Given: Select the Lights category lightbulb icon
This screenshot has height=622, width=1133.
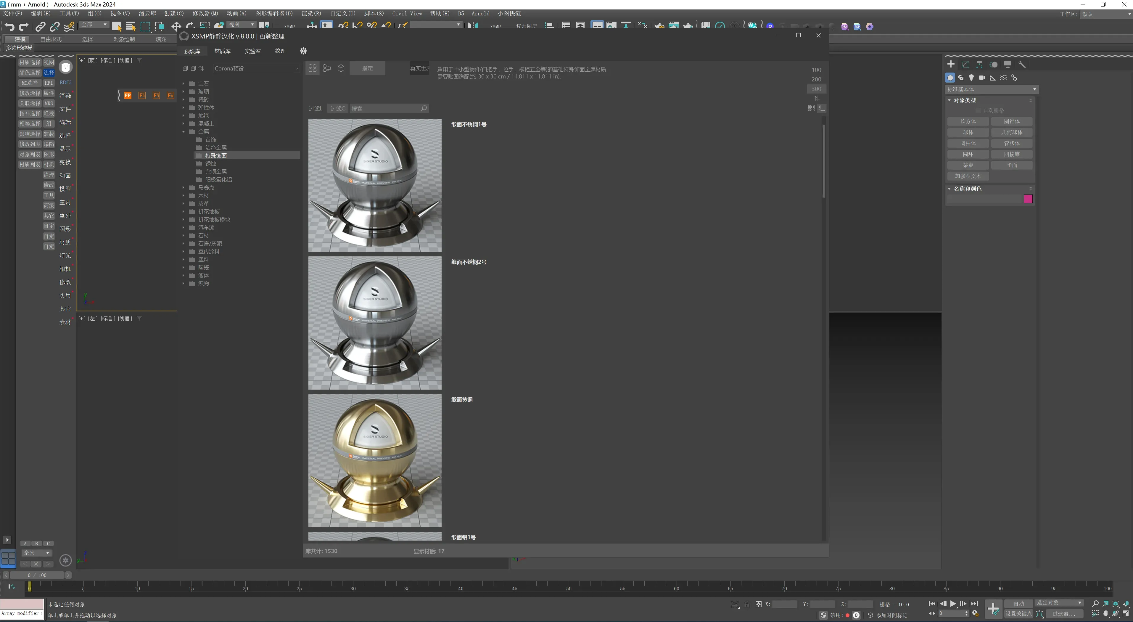Looking at the screenshot, I should (x=971, y=78).
